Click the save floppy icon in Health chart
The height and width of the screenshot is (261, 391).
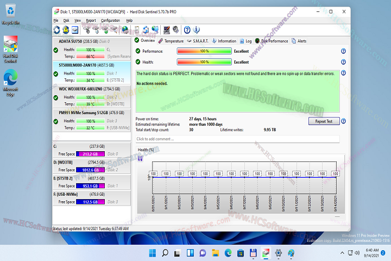[140, 158]
